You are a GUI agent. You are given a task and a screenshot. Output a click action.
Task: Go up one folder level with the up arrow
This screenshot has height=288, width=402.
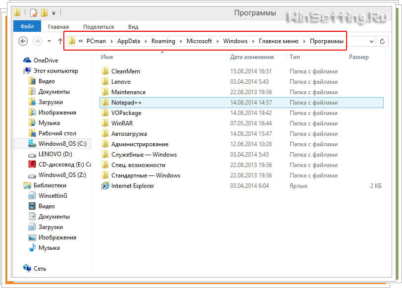tap(60, 41)
